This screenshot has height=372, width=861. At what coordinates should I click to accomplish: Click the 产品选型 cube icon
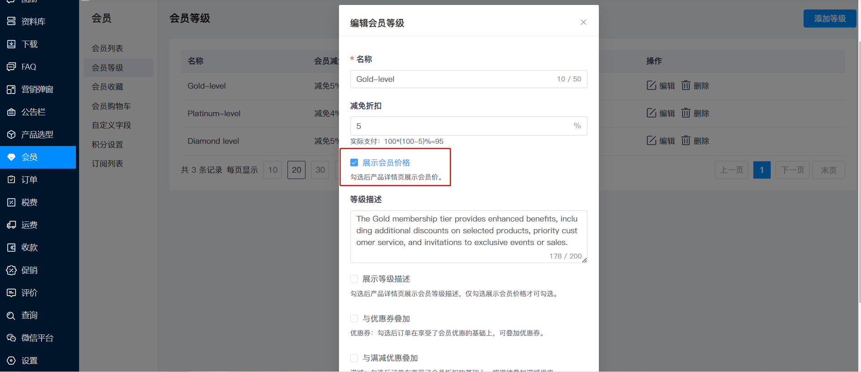point(11,135)
